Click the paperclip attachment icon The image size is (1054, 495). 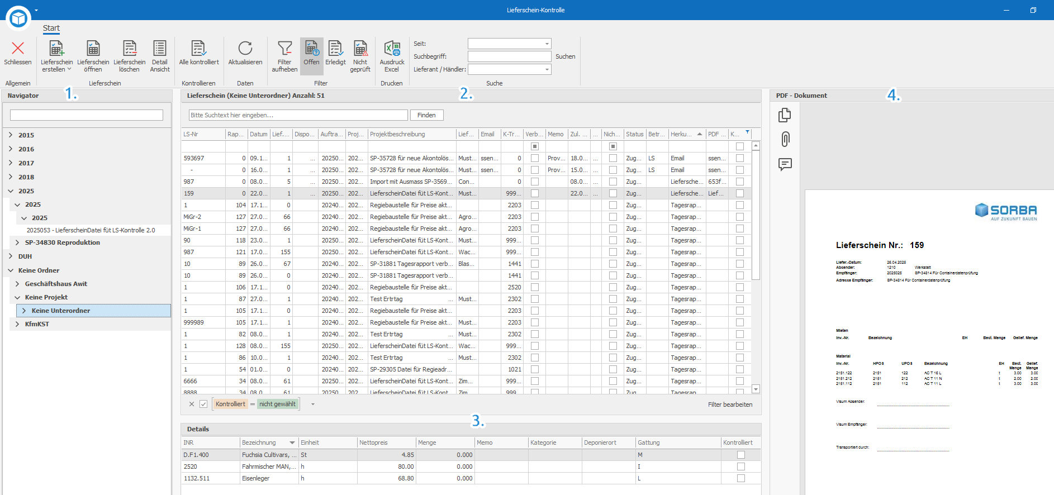(x=785, y=139)
